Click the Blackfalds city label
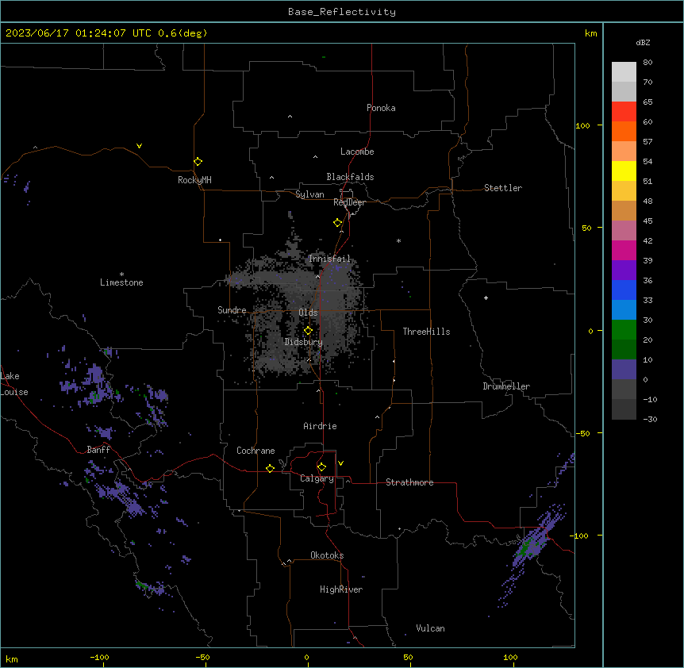 [x=350, y=177]
